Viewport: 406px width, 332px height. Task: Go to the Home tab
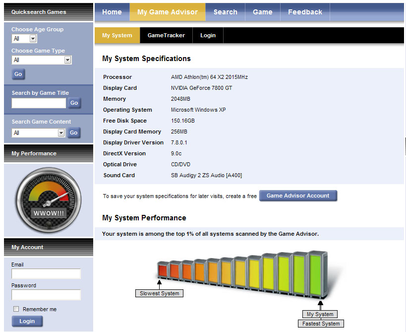(112, 12)
